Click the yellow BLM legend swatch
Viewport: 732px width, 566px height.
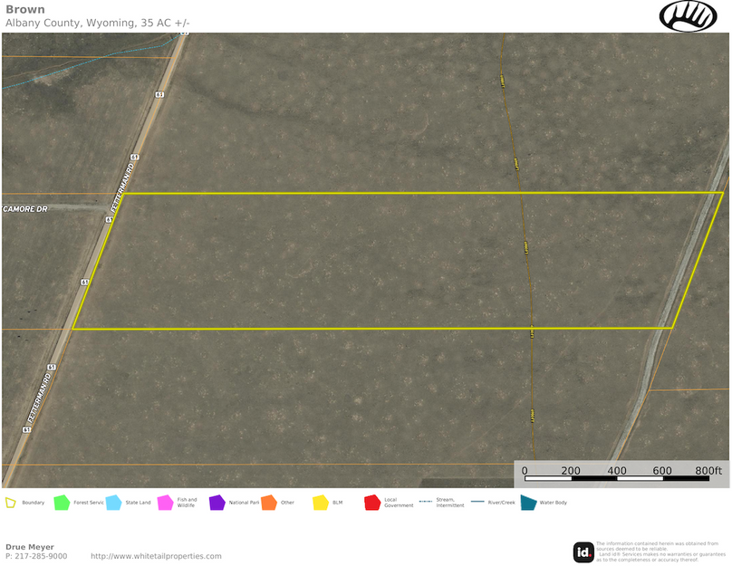[320, 503]
